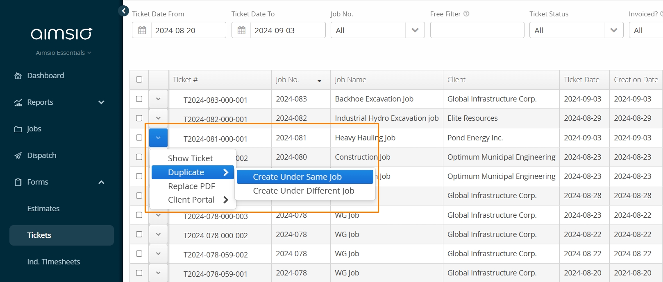Click the Forms clipboard icon
The height and width of the screenshot is (282, 663).
point(18,182)
